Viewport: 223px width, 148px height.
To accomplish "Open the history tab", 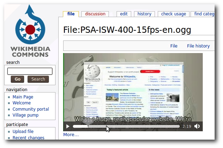I will pyautogui.click(x=144, y=14).
